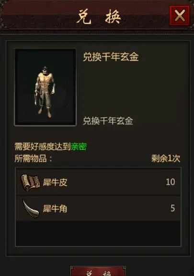Select the 犀牛角 horn icon
Image resolution: width=194 pixels, height=276 pixels.
[31, 209]
